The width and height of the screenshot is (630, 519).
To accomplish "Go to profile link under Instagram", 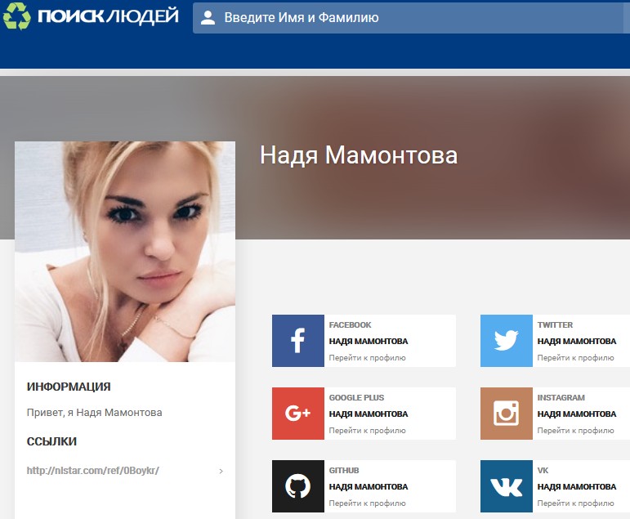I will pyautogui.click(x=576, y=430).
